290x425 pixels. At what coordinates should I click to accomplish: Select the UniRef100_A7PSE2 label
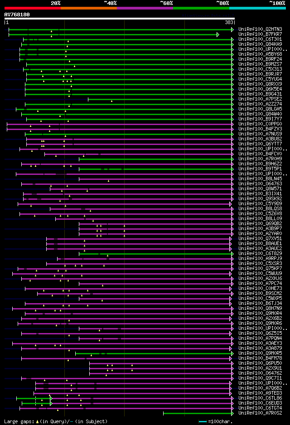(260, 99)
